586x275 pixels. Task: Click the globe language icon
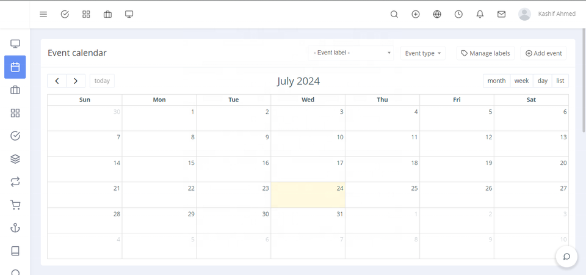[437, 14]
